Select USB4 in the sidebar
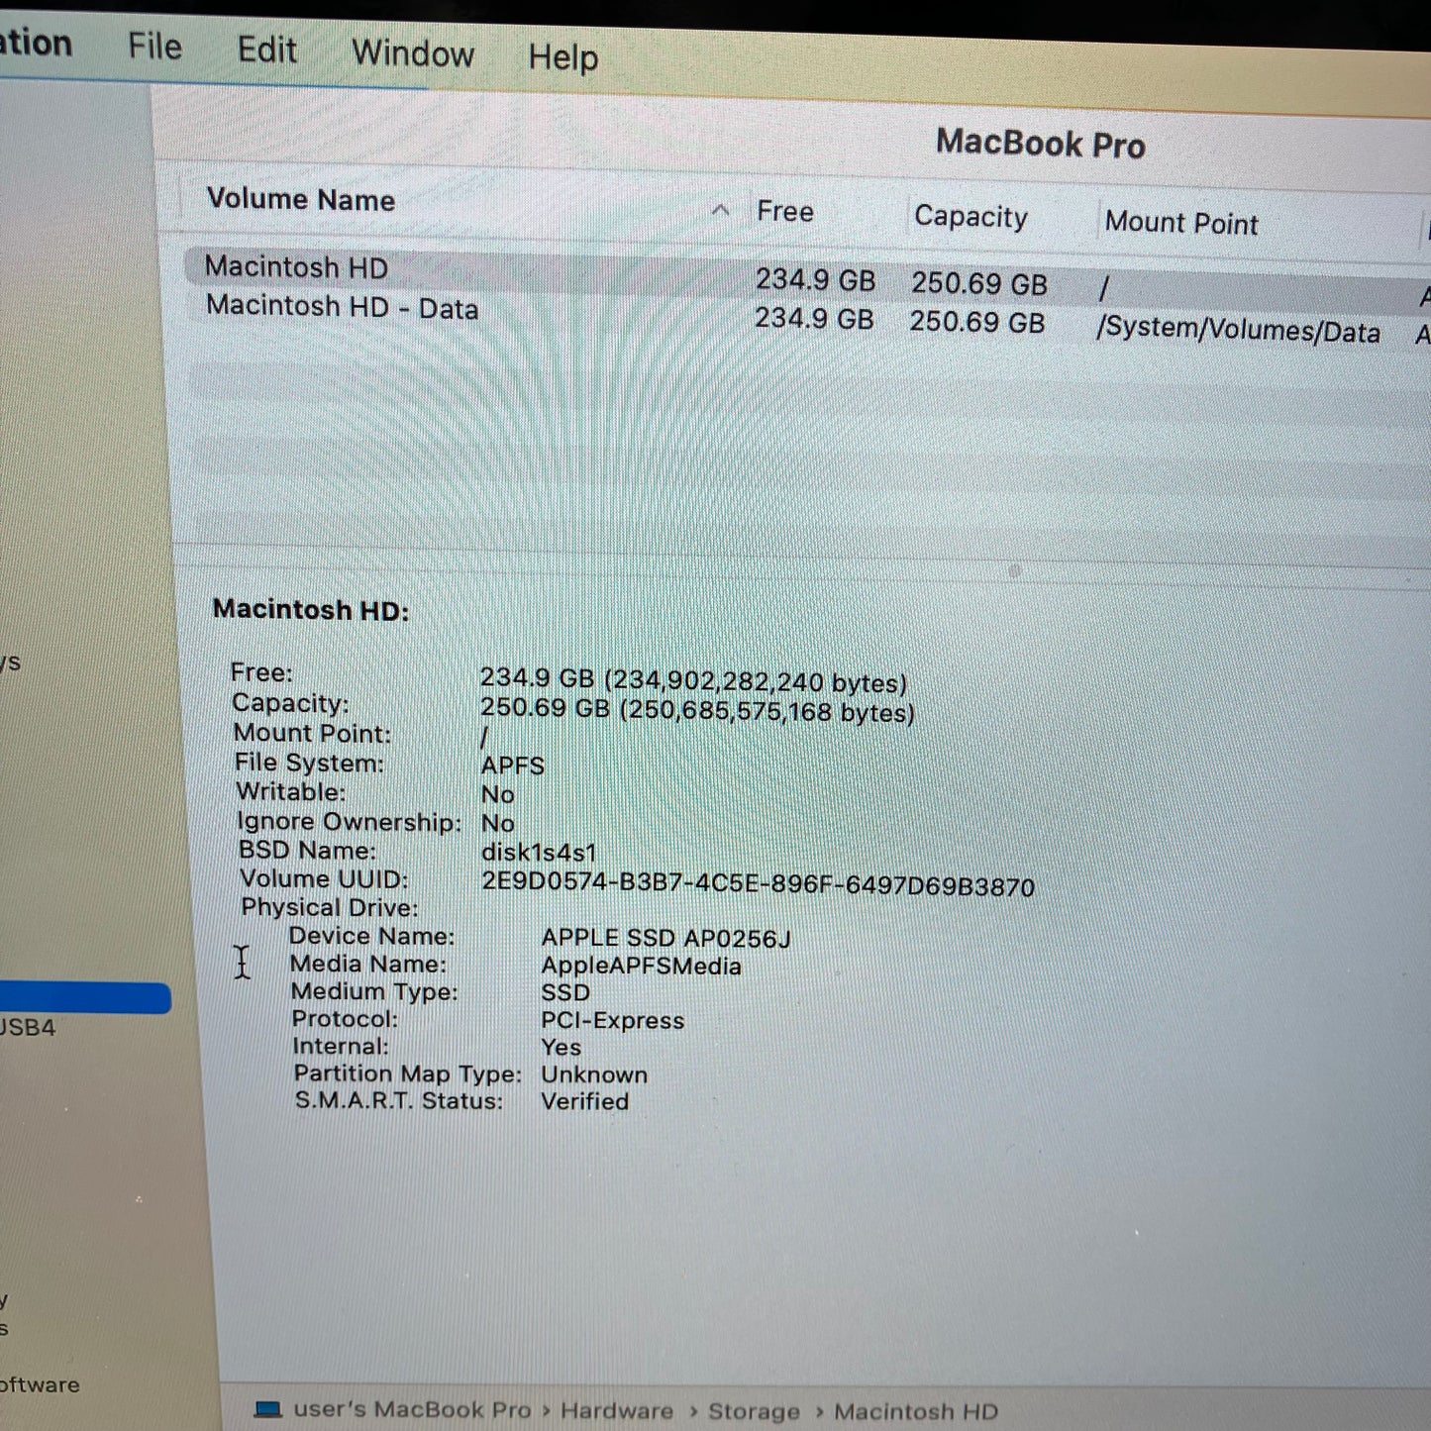The height and width of the screenshot is (1431, 1431). pyautogui.click(x=30, y=1027)
